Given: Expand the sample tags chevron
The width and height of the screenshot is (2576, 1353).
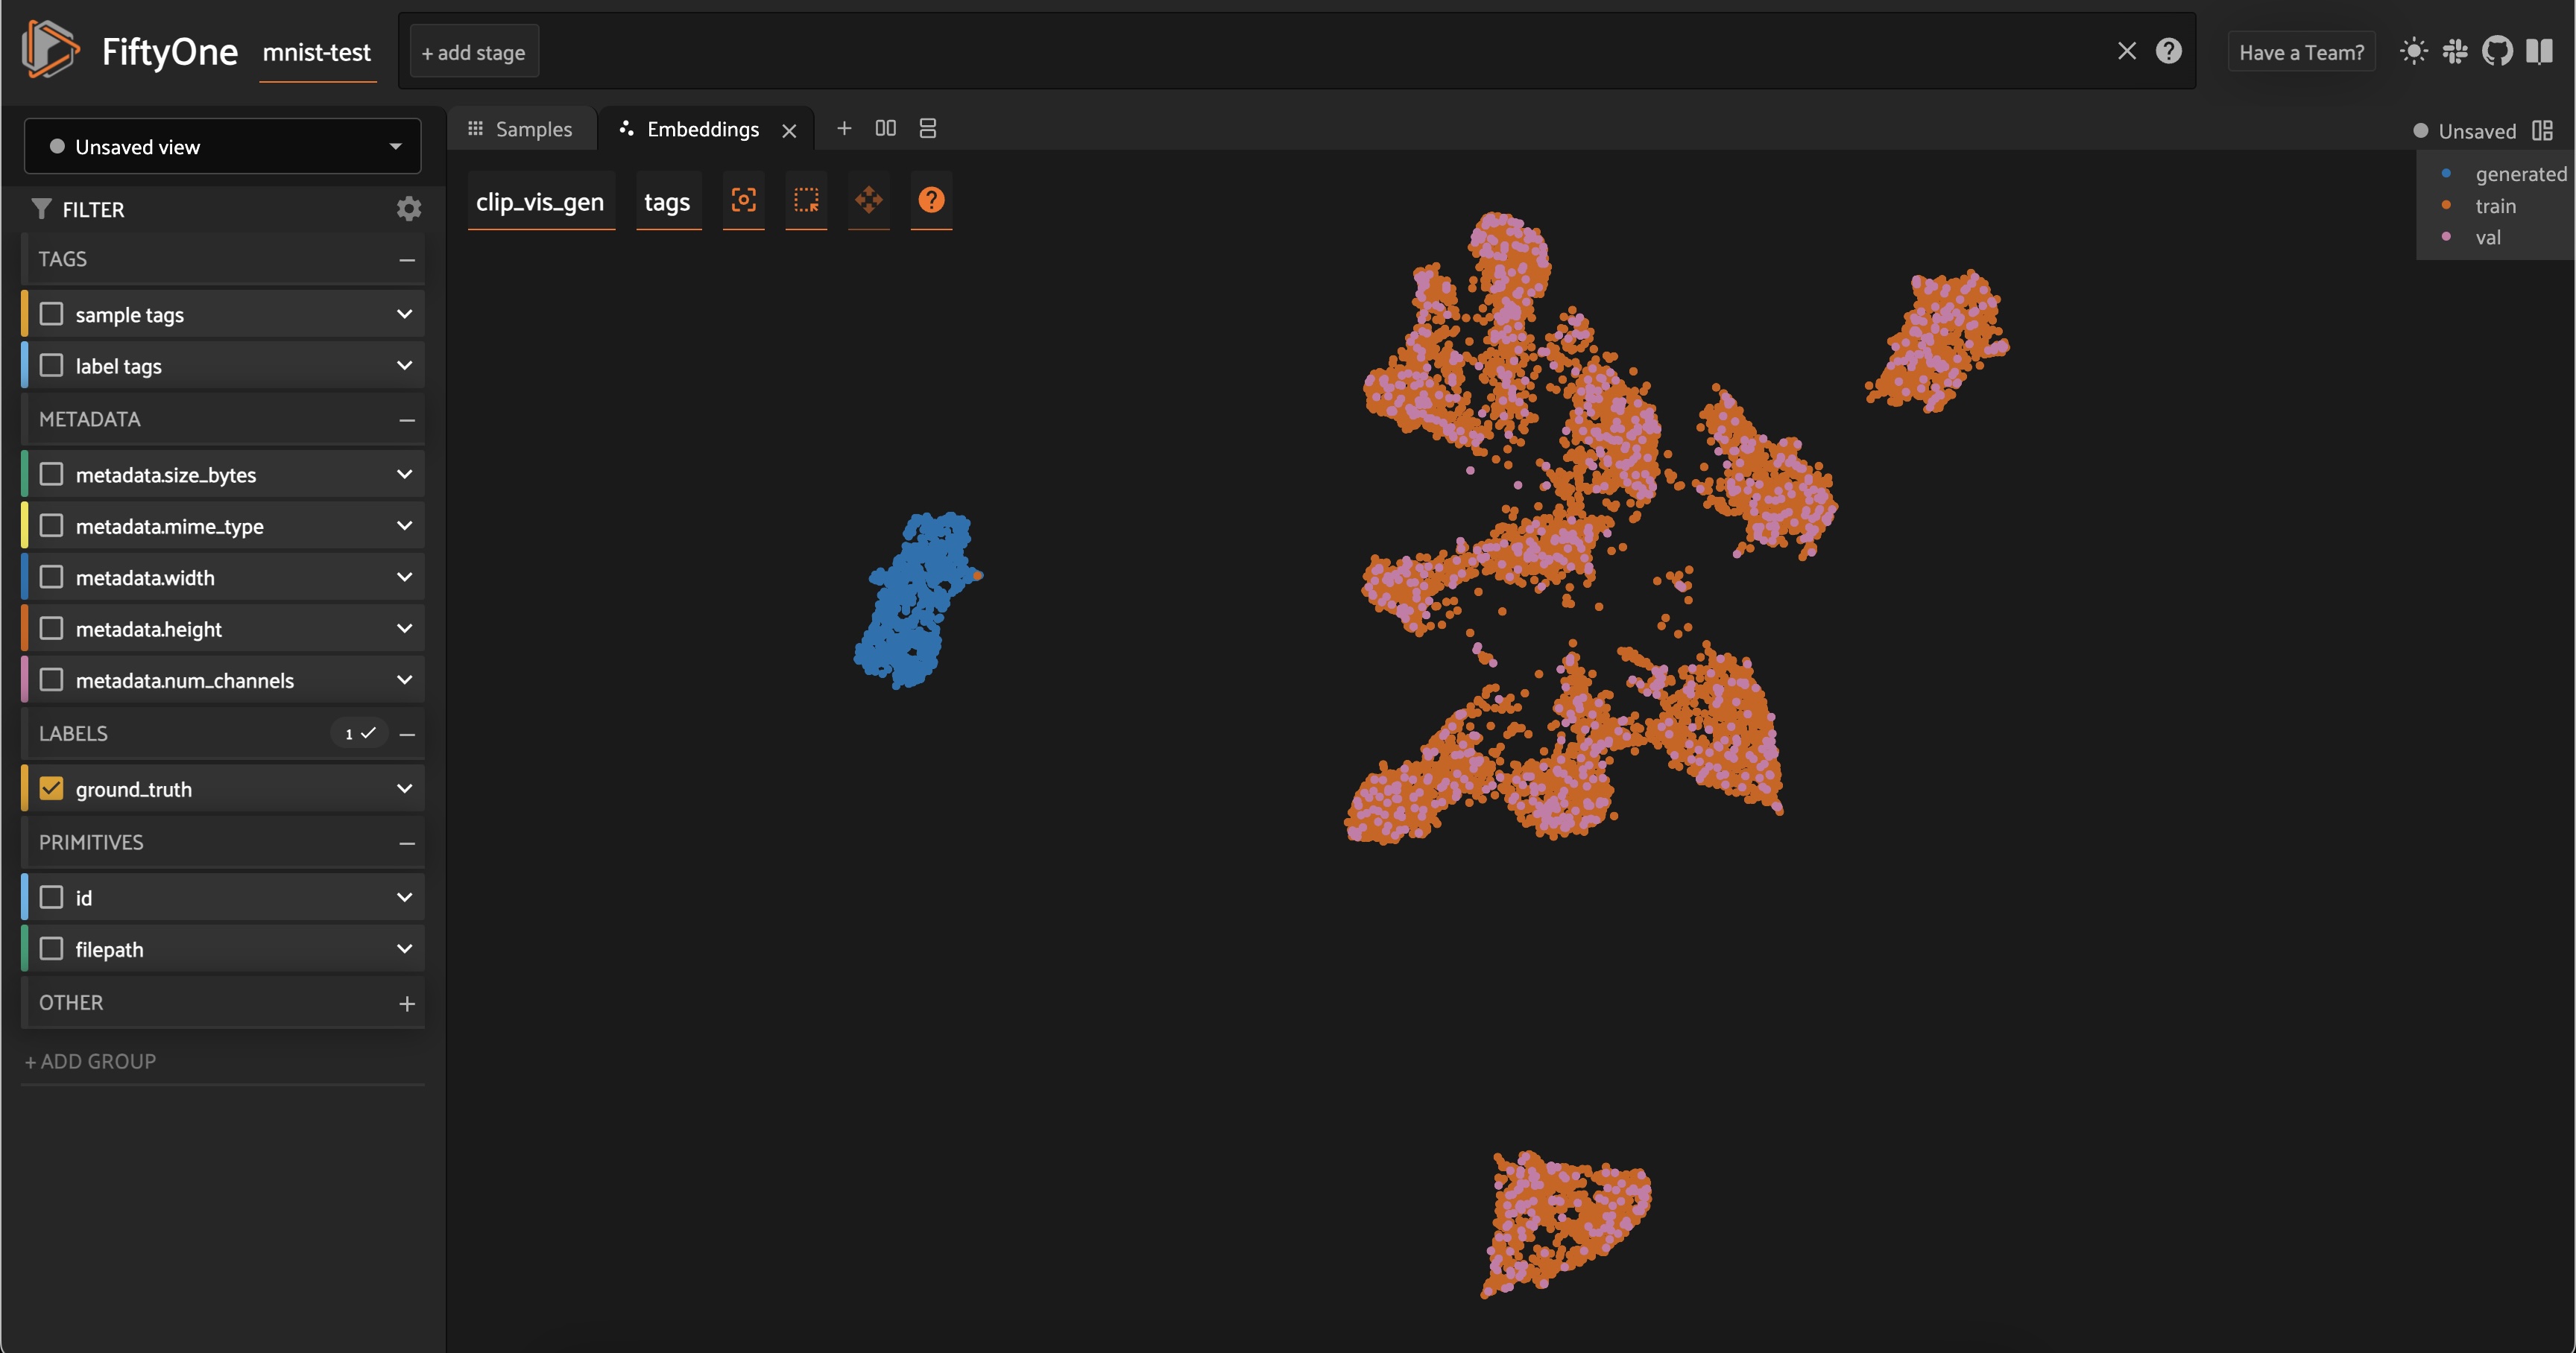Looking at the screenshot, I should click(404, 314).
